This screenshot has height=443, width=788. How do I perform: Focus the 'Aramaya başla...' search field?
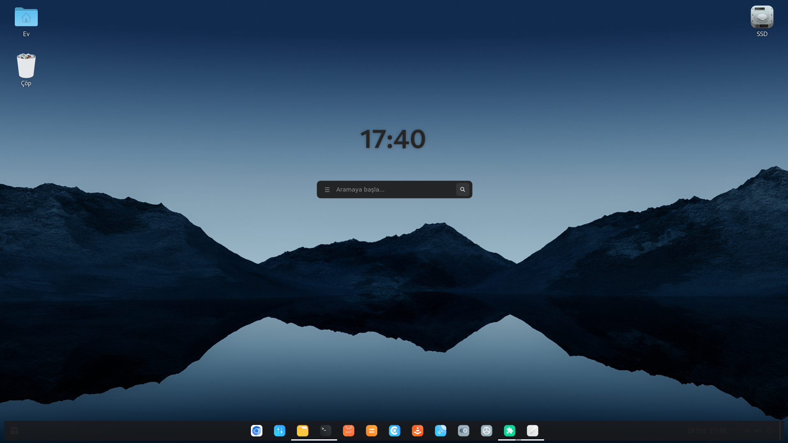click(395, 190)
